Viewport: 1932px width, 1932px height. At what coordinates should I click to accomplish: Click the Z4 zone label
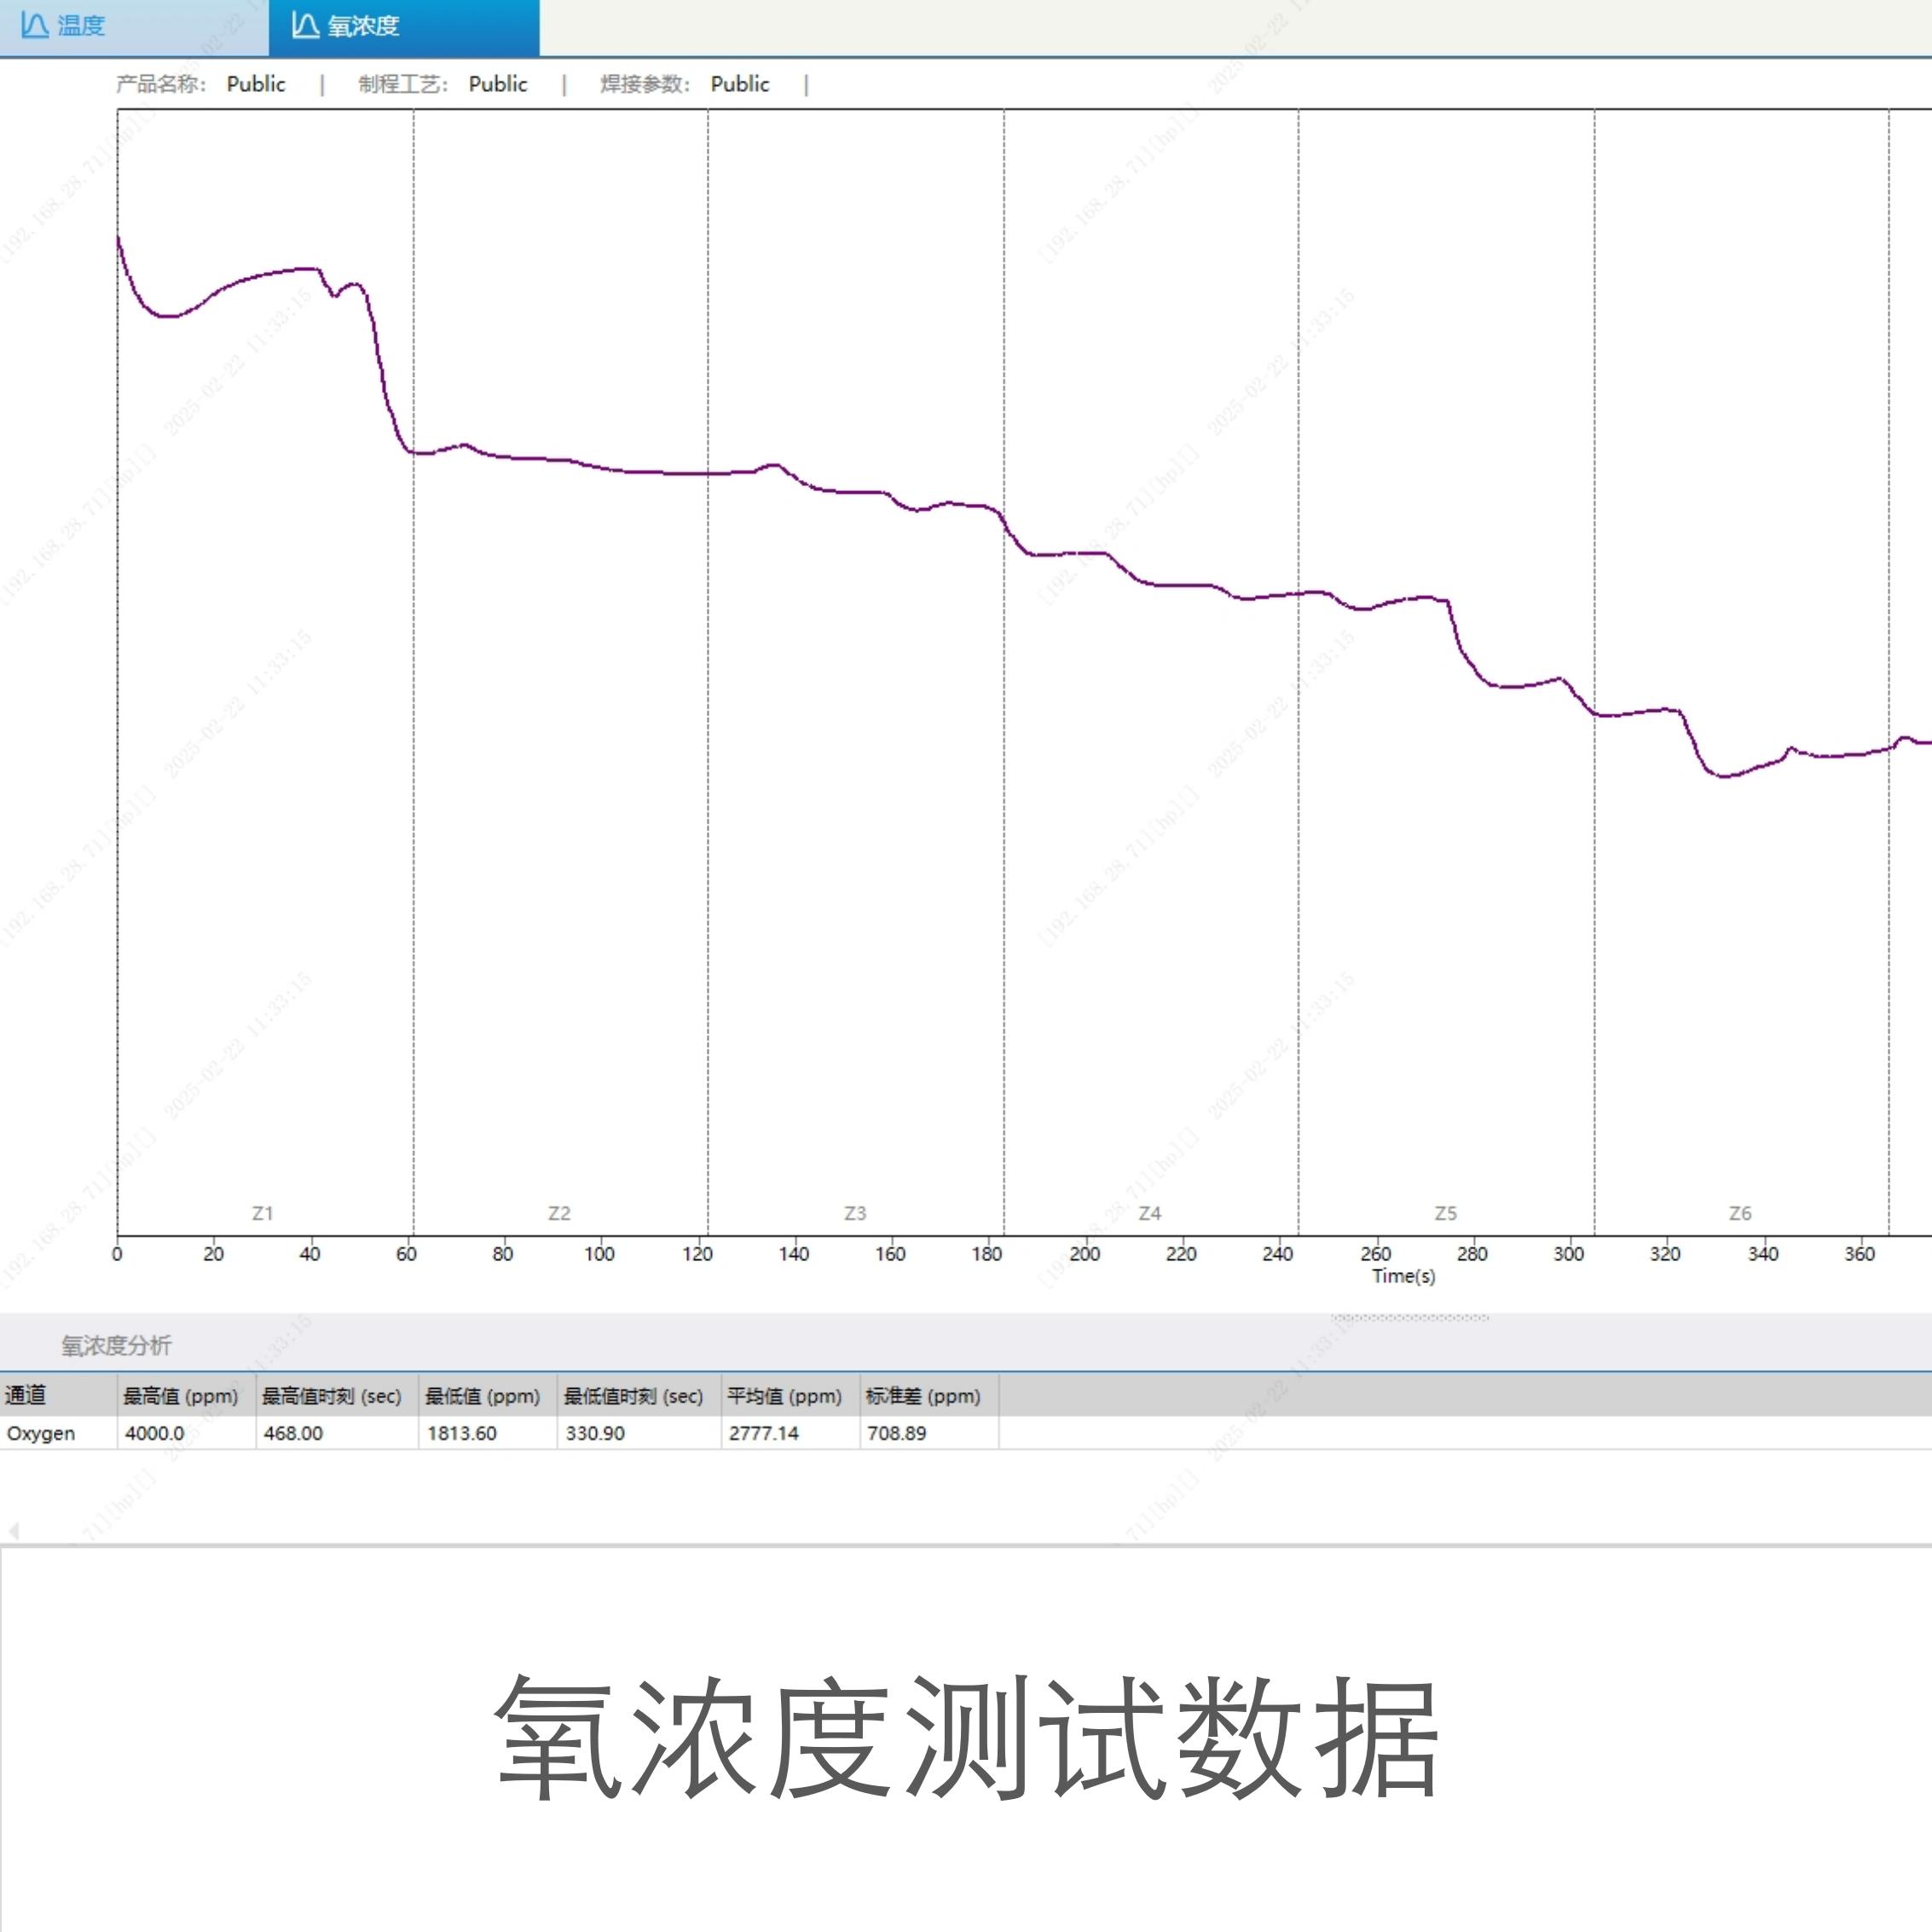point(1150,1213)
